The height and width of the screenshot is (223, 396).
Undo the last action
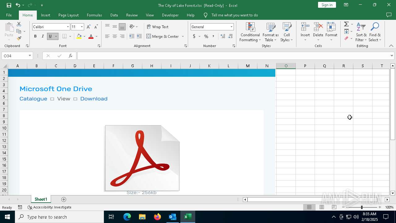point(18,5)
